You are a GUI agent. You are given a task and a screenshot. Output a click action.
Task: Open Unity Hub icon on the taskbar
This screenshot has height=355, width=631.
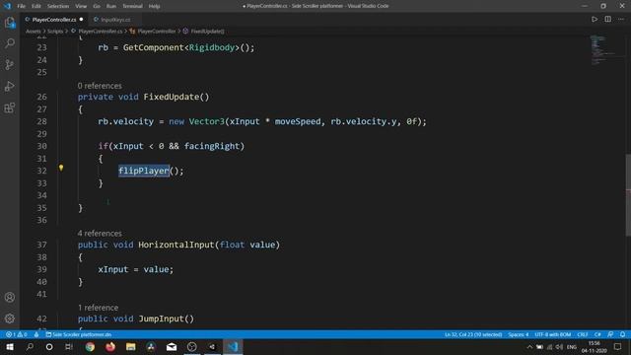coord(212,346)
